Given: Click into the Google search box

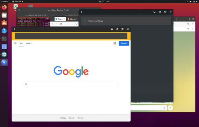Looking at the screenshot, I should click(71, 84).
